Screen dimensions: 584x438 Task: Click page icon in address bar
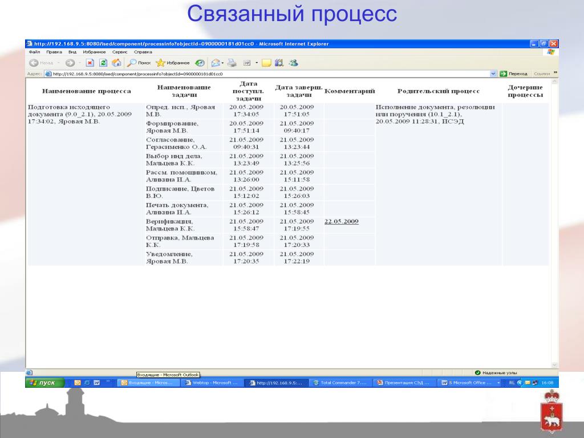(x=48, y=74)
